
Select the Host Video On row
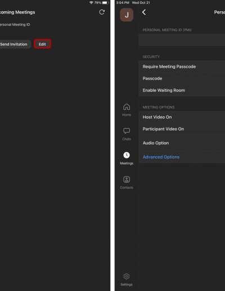182,117
